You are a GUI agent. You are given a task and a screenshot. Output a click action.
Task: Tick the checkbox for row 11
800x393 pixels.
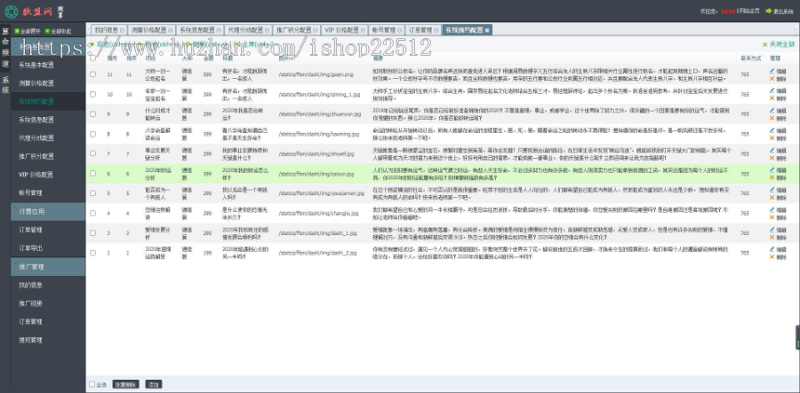[92, 75]
